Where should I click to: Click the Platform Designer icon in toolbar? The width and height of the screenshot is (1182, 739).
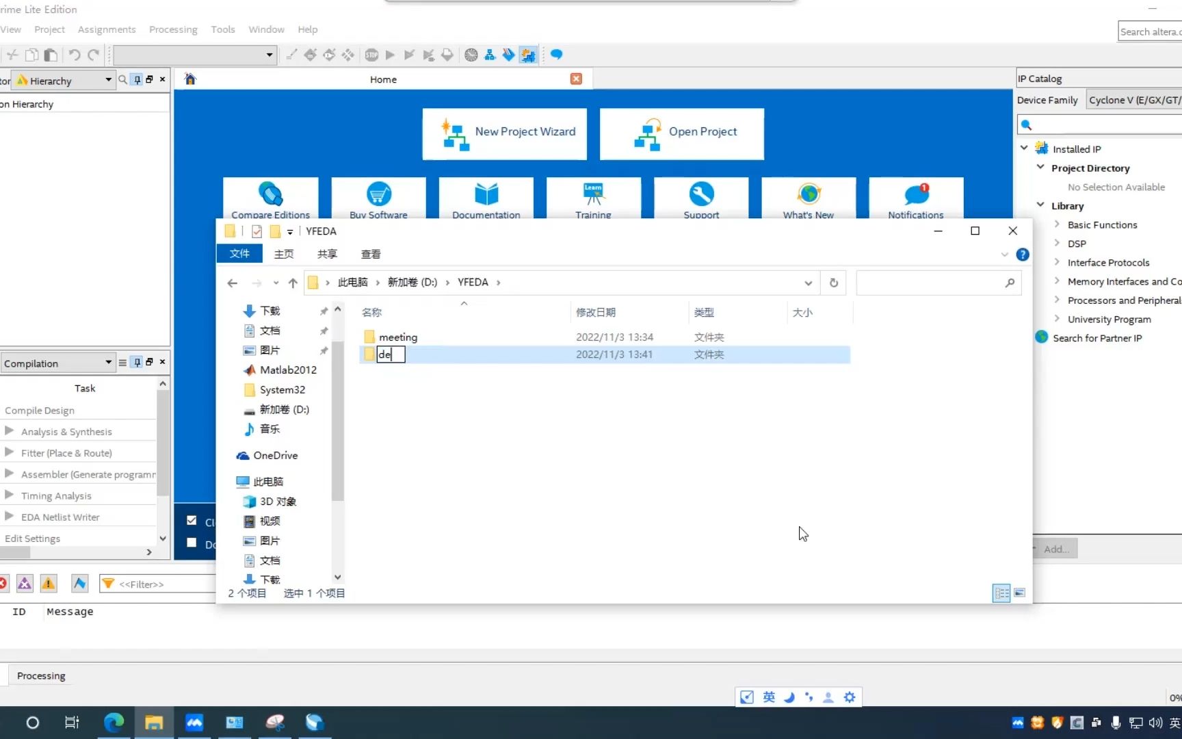pyautogui.click(x=528, y=55)
